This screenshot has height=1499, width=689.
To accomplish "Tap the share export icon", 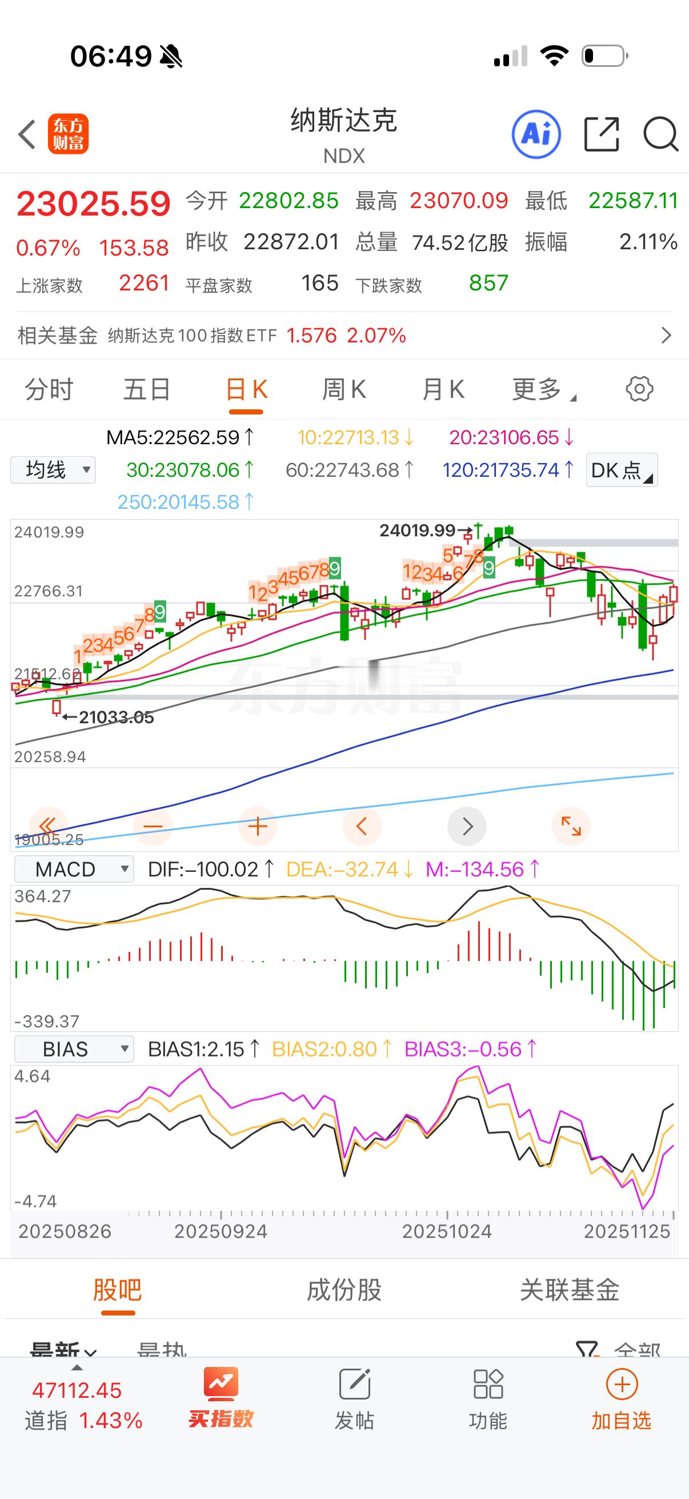I will pyautogui.click(x=602, y=134).
